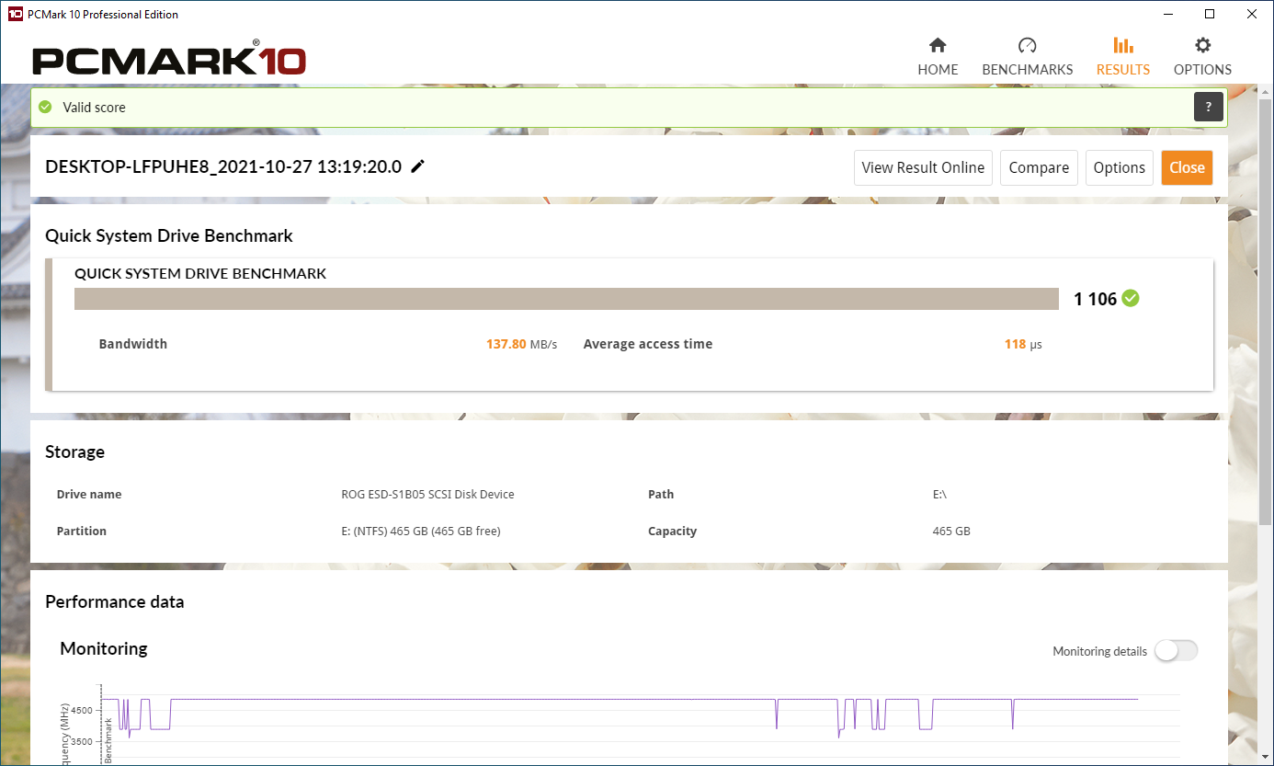Click the drive name ROG ESD-S1B05 SCSI Disk Device
Image resolution: width=1274 pixels, height=766 pixels.
tap(427, 495)
